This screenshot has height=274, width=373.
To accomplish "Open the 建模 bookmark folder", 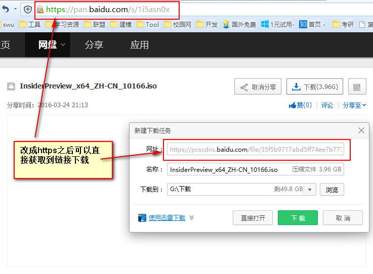I will pyautogui.click(x=121, y=24).
